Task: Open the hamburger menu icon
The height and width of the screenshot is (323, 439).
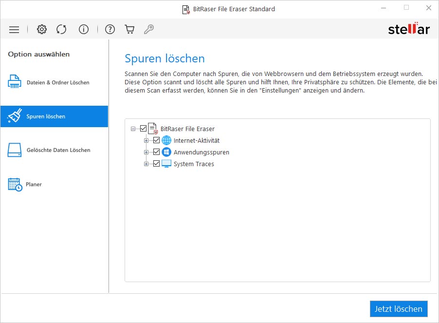Action: (x=14, y=30)
